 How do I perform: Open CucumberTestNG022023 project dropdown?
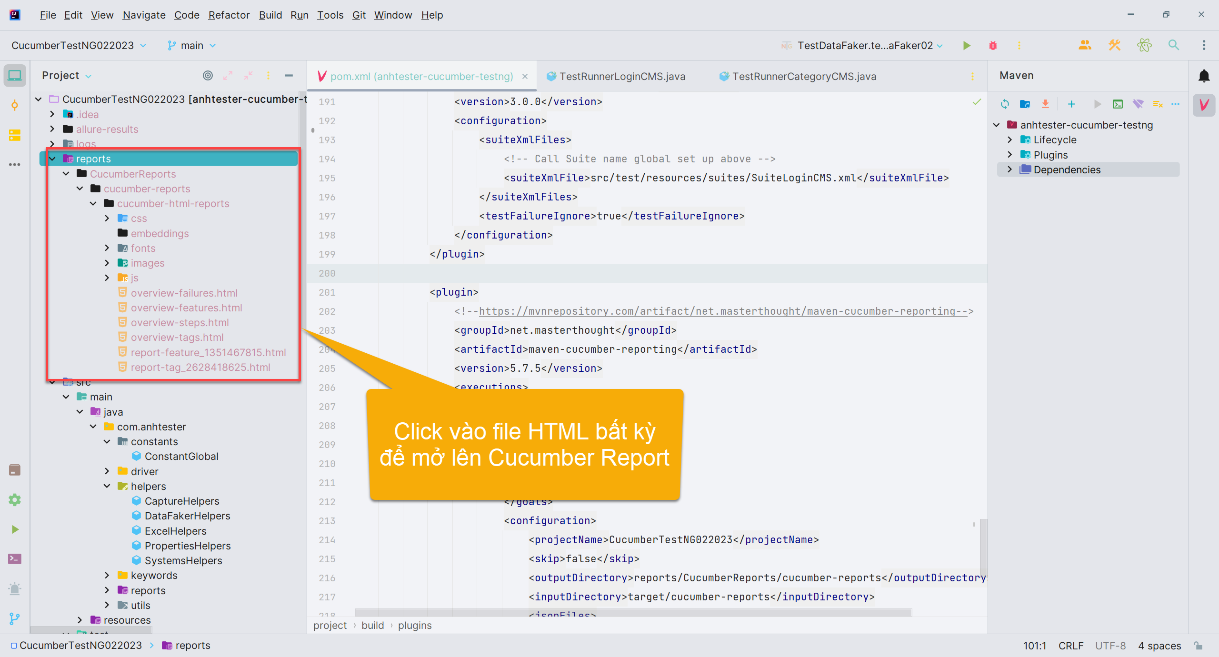point(79,46)
